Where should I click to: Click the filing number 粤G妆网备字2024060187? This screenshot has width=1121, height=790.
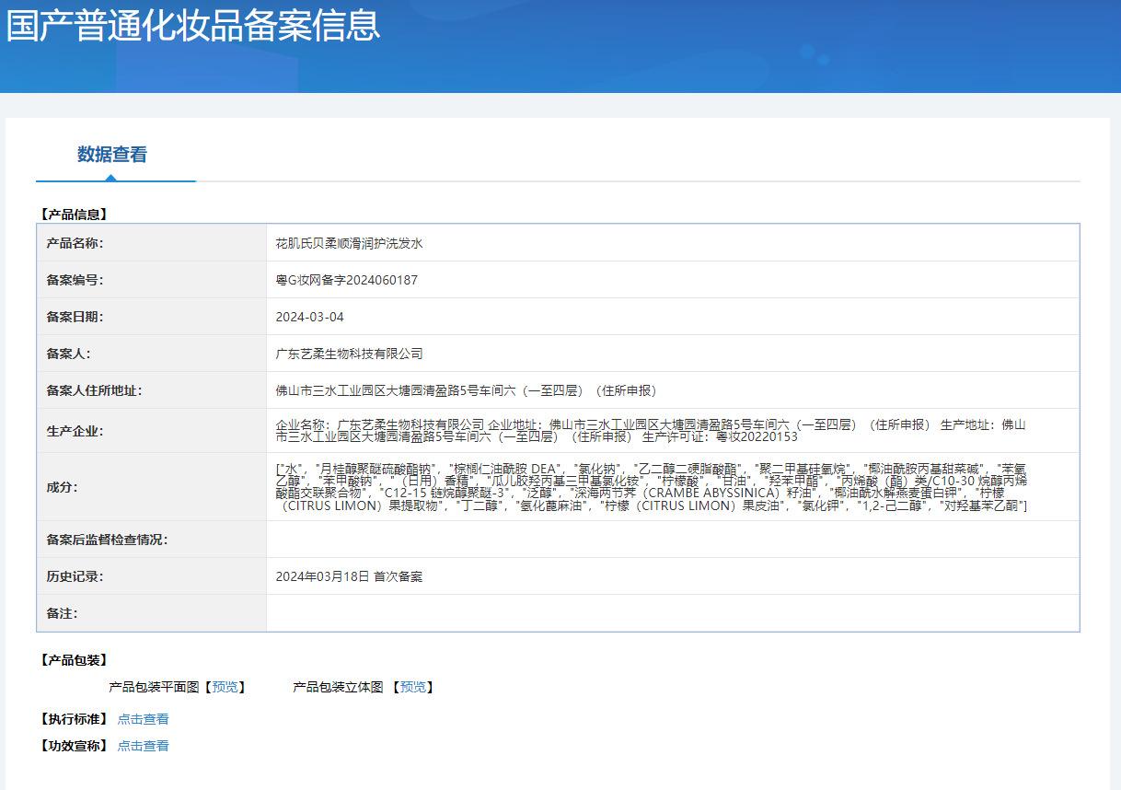point(346,280)
